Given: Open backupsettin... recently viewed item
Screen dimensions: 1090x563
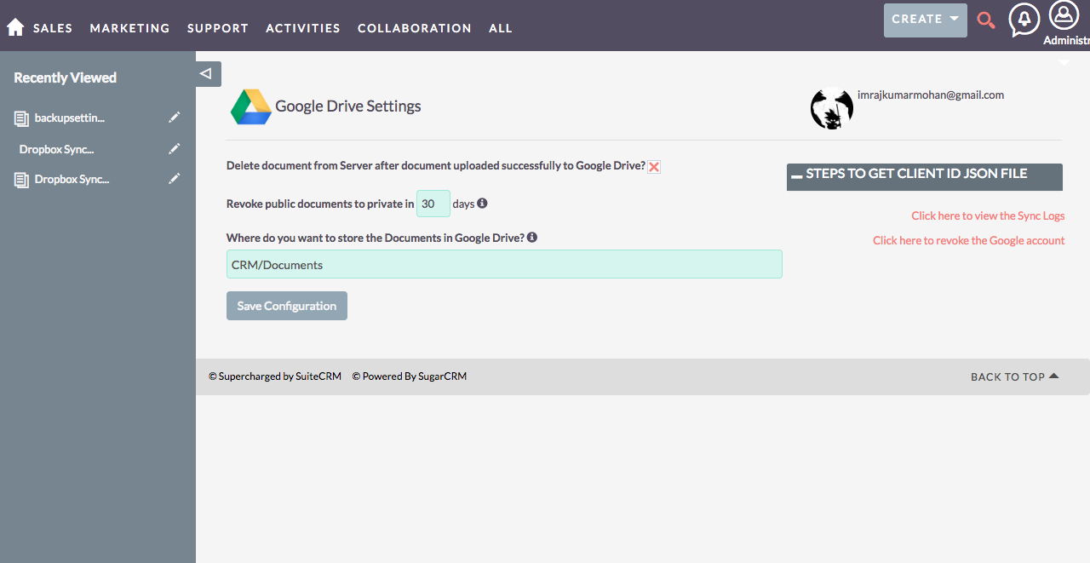Looking at the screenshot, I should 70,118.
